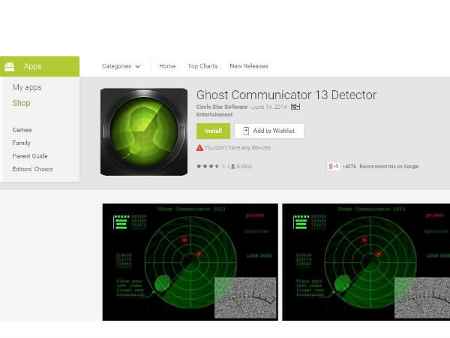Click the 12+ content rating badge
Screen dimensions: 450x338
pos(295,107)
